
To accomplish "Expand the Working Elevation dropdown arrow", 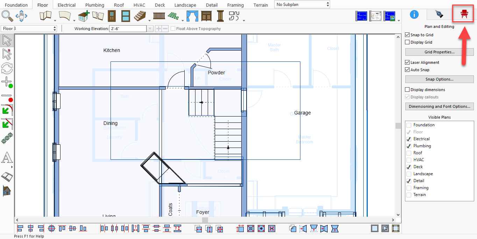I will click(150, 29).
